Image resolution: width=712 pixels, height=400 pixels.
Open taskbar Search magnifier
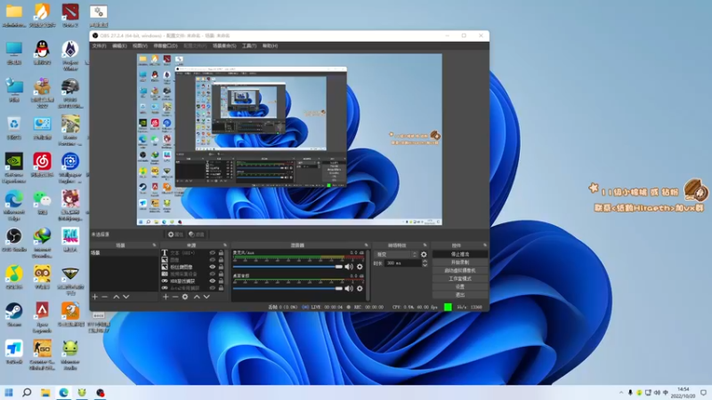pyautogui.click(x=27, y=392)
